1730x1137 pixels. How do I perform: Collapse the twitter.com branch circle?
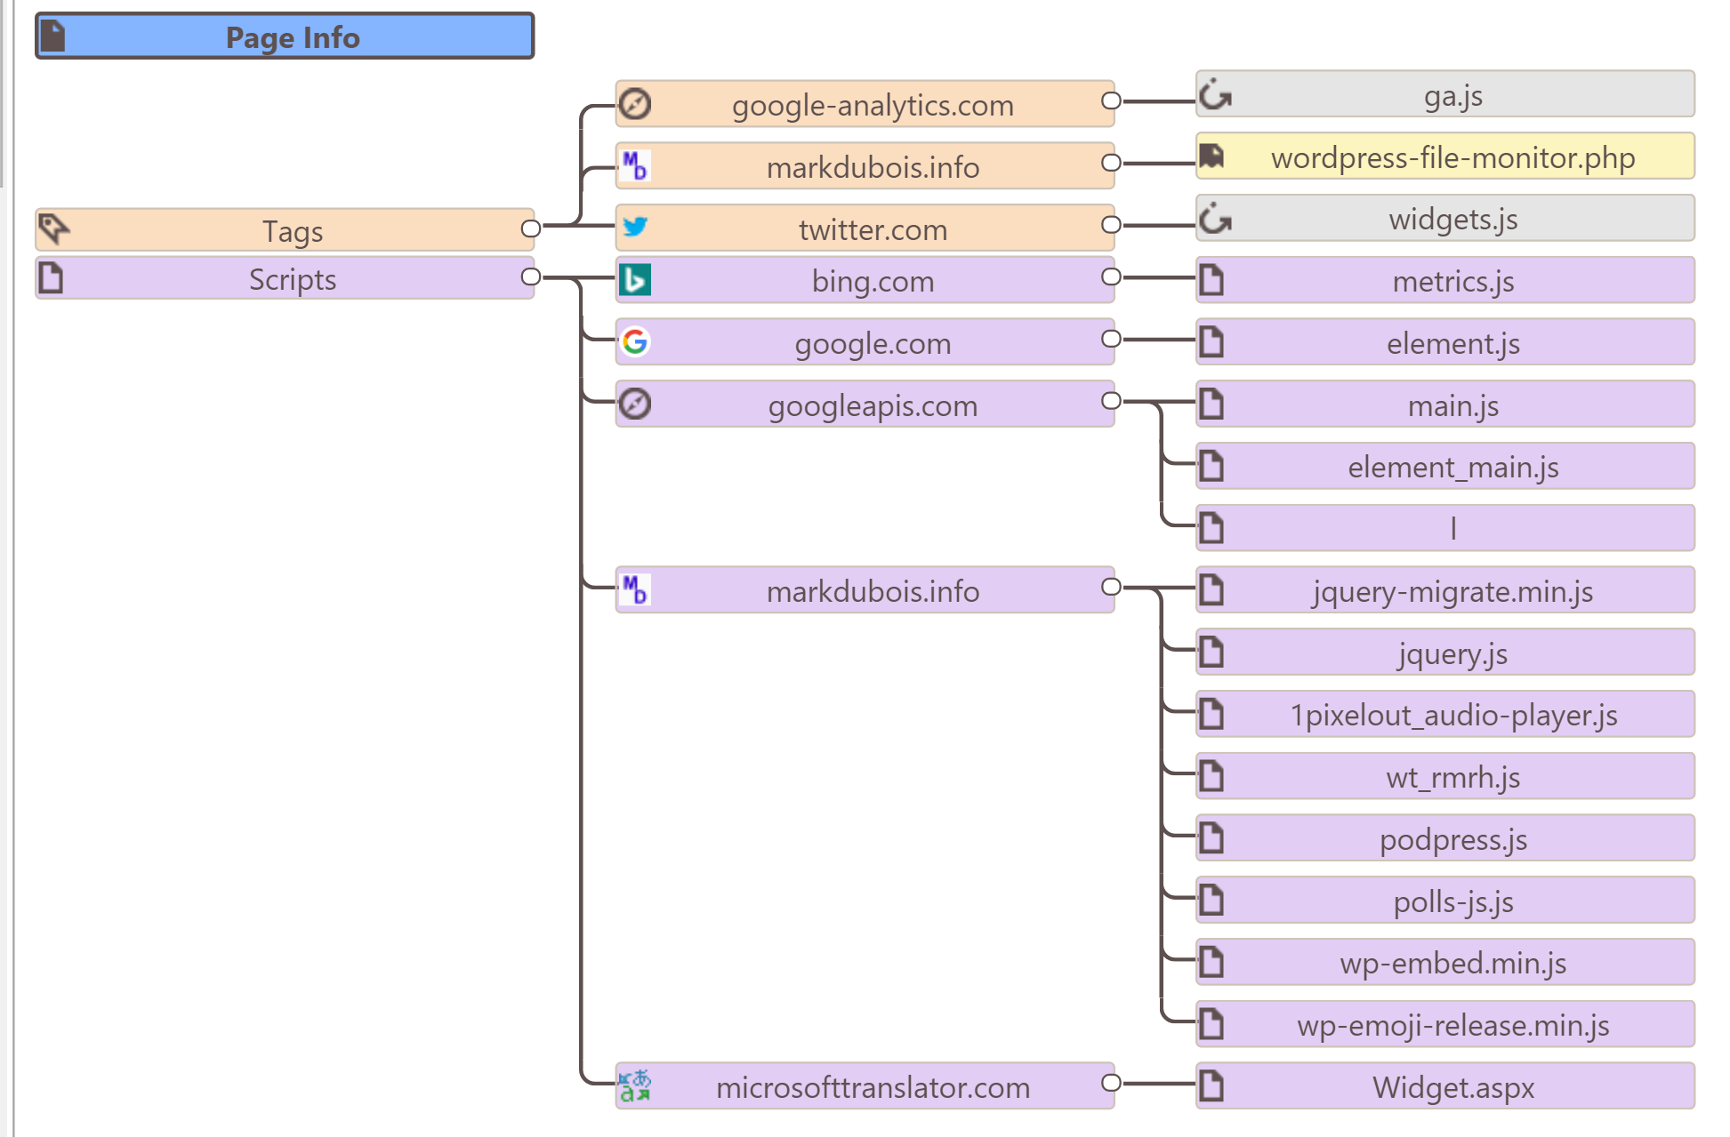(1111, 224)
